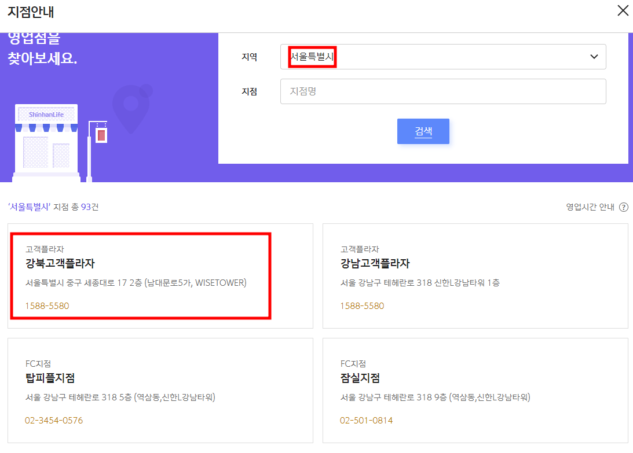The image size is (633, 453).
Task: Close the 지점안내 dialog
Action: [x=623, y=10]
